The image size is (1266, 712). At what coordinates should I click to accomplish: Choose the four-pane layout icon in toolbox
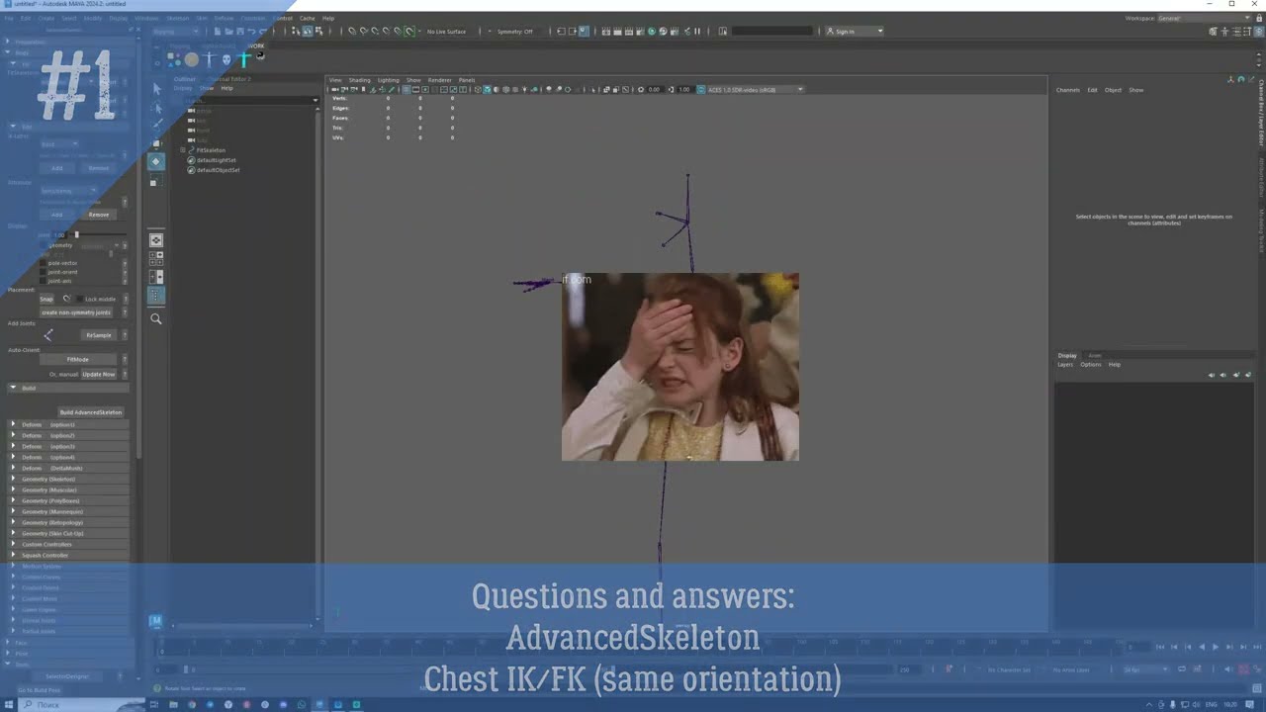click(x=156, y=258)
